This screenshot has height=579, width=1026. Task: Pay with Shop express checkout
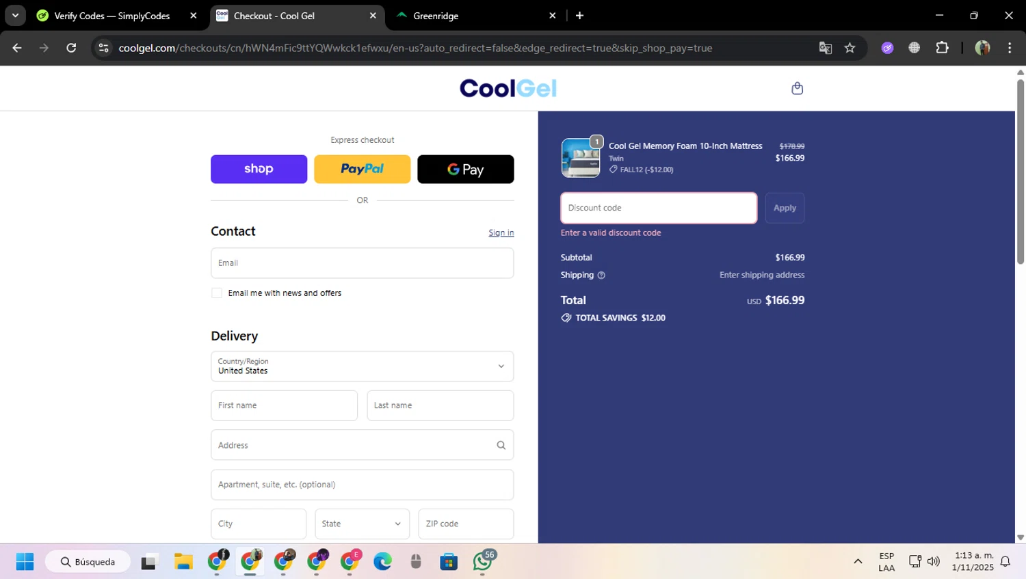pos(259,169)
